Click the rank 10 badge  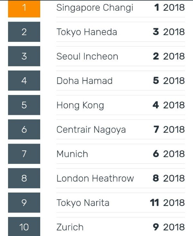(24, 227)
